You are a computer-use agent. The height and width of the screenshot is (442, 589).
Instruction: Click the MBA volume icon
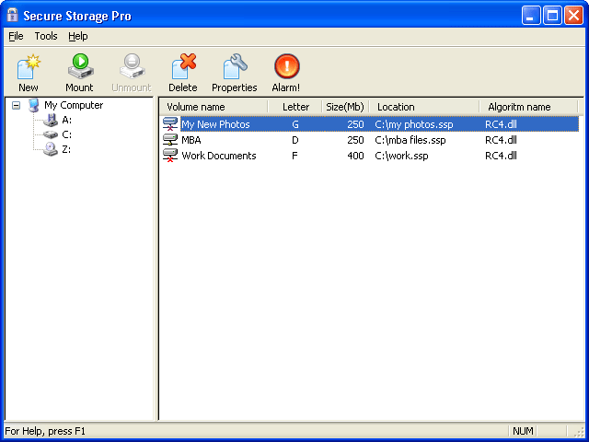coord(169,140)
